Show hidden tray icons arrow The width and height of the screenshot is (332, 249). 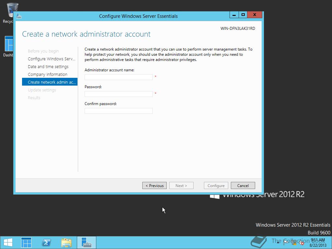tap(278, 243)
